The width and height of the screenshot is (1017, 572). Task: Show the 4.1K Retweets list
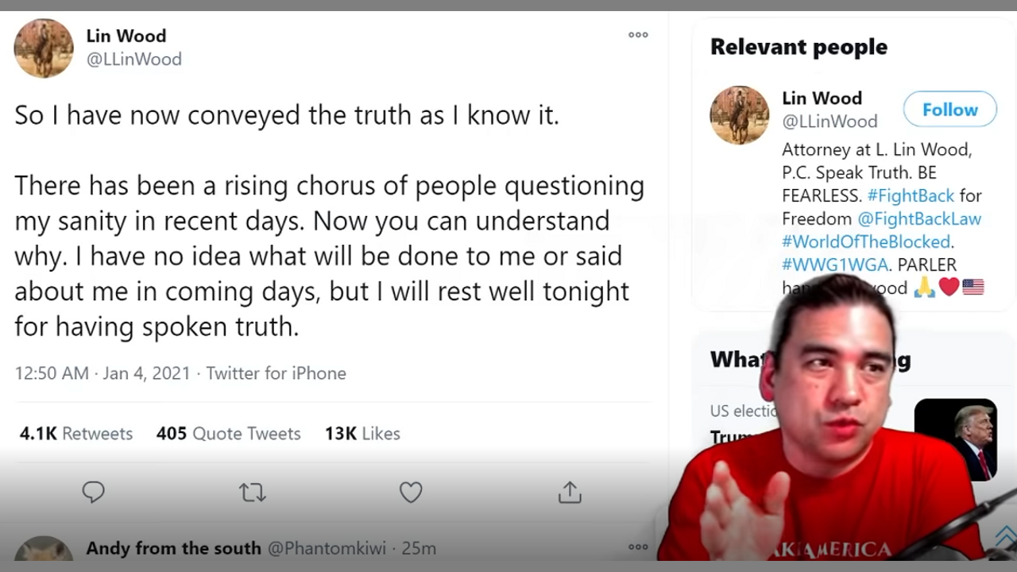(x=76, y=434)
